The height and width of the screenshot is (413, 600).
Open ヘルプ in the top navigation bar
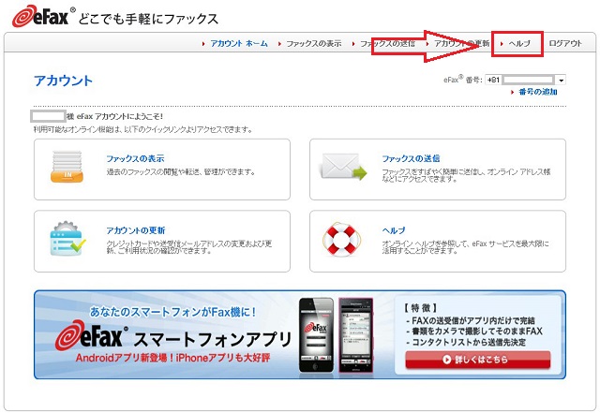tap(519, 44)
